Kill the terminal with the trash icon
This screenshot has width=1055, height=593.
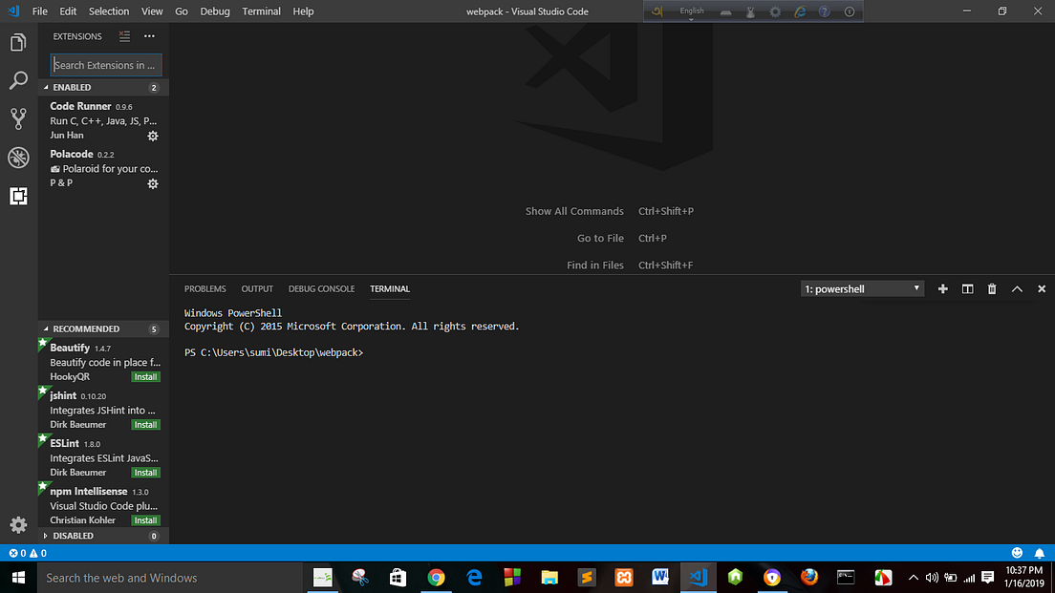(x=992, y=288)
